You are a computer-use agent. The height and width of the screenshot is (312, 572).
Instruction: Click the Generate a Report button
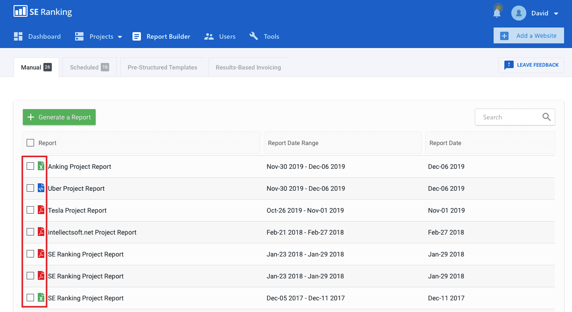pyautogui.click(x=59, y=117)
